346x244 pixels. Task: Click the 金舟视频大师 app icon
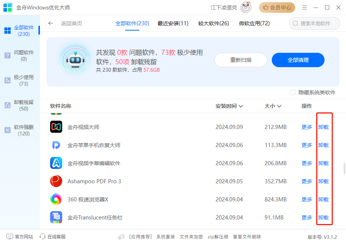(56, 127)
